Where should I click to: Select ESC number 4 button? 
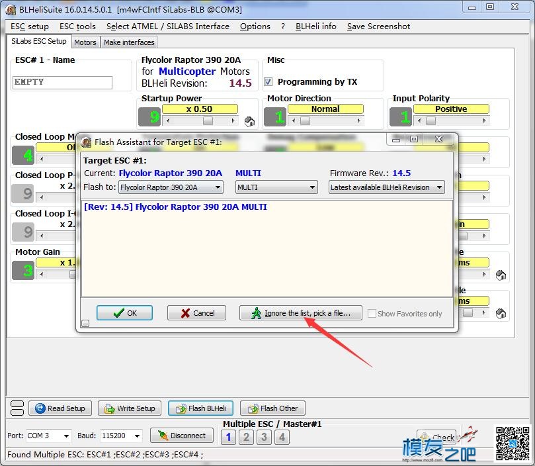point(282,437)
